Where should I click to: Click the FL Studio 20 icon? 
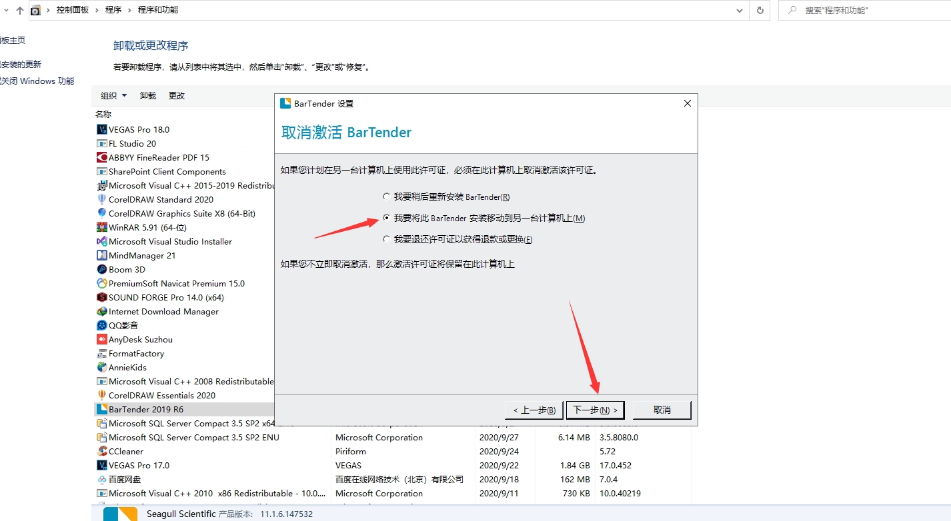coord(102,143)
